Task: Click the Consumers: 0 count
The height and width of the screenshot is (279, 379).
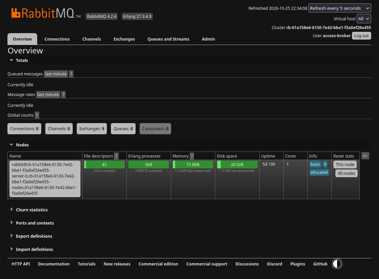Action: click(x=155, y=129)
